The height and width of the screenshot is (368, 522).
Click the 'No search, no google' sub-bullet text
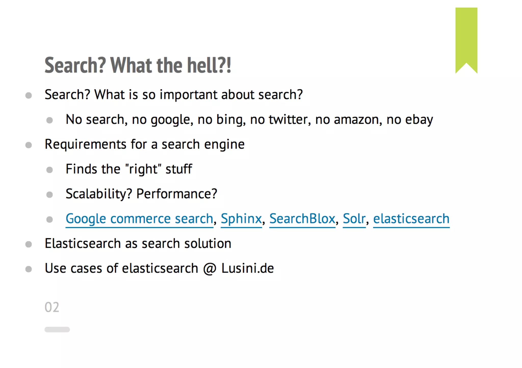pyautogui.click(x=249, y=120)
